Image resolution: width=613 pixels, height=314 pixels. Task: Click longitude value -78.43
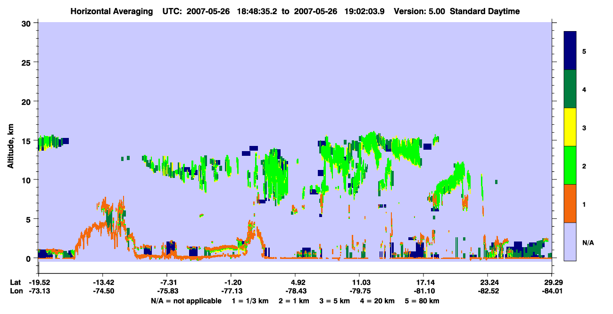tap(295, 291)
